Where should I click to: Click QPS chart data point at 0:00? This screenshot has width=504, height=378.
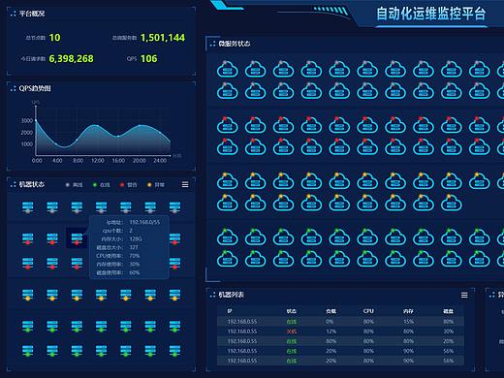36,120
